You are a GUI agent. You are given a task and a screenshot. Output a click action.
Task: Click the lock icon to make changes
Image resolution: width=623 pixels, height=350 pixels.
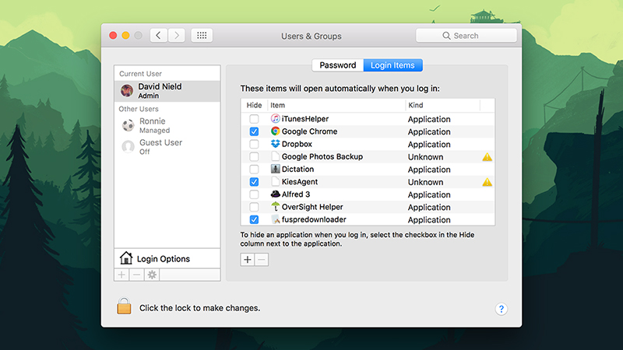[124, 306]
